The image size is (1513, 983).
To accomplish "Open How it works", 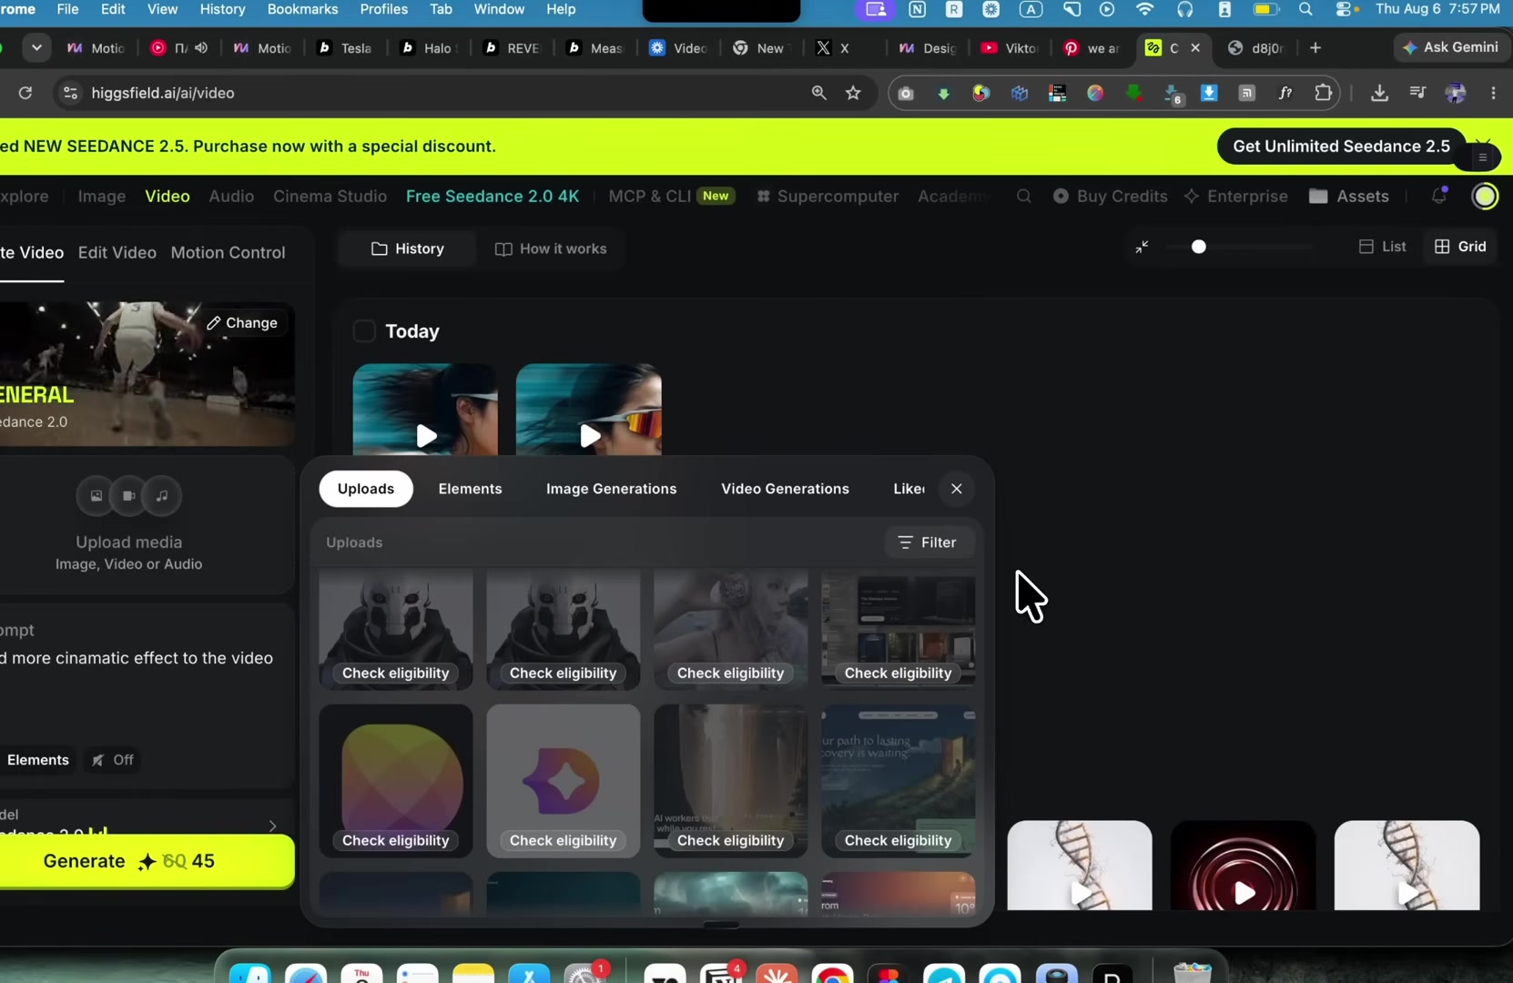I will coord(550,248).
